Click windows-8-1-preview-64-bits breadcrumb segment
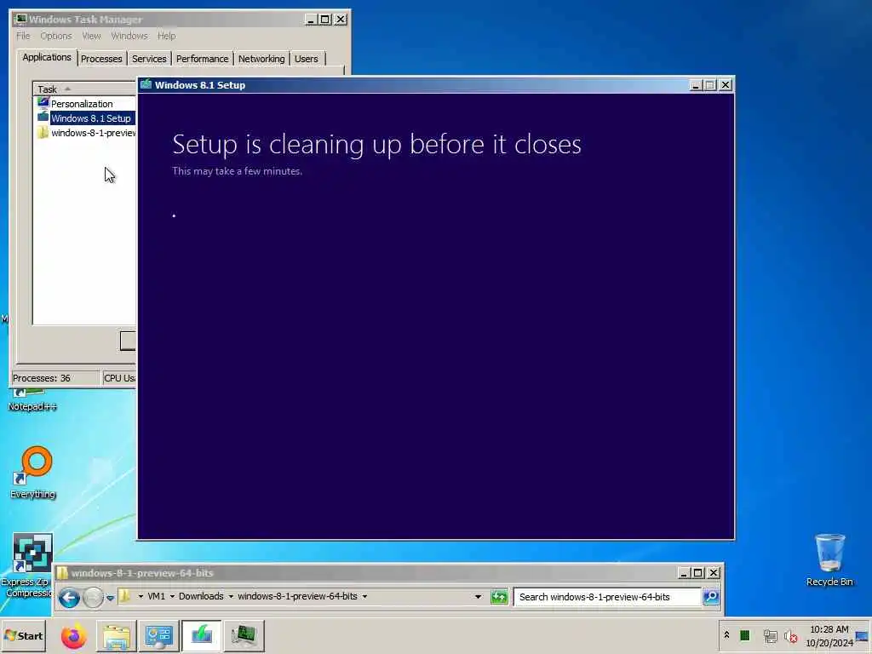This screenshot has width=872, height=654. 297,596
